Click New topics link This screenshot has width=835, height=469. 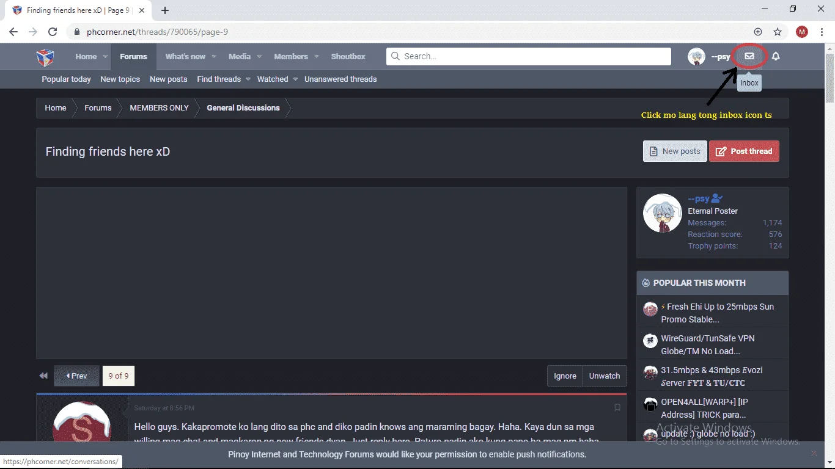(120, 79)
